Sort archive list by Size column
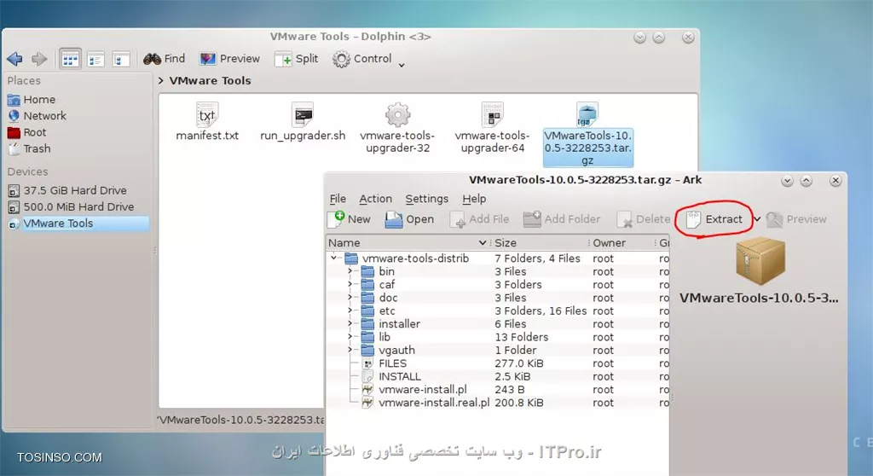The image size is (873, 476). pyautogui.click(x=540, y=243)
